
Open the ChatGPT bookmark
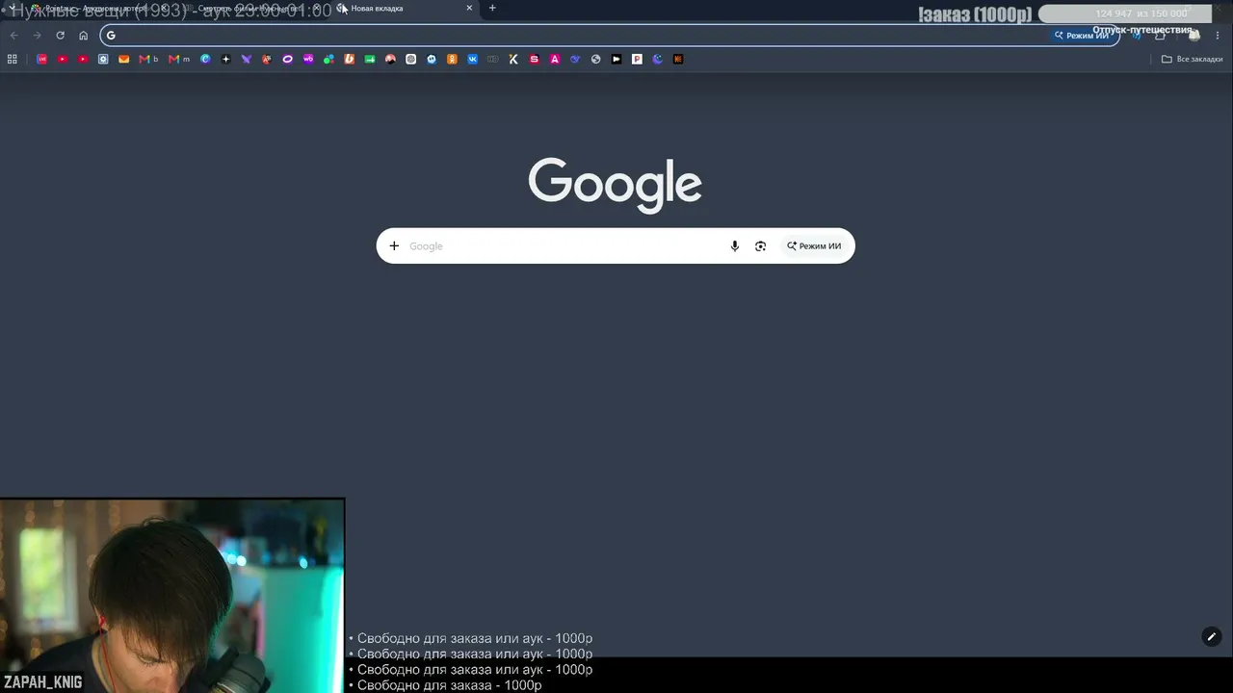pyautogui.click(x=410, y=59)
